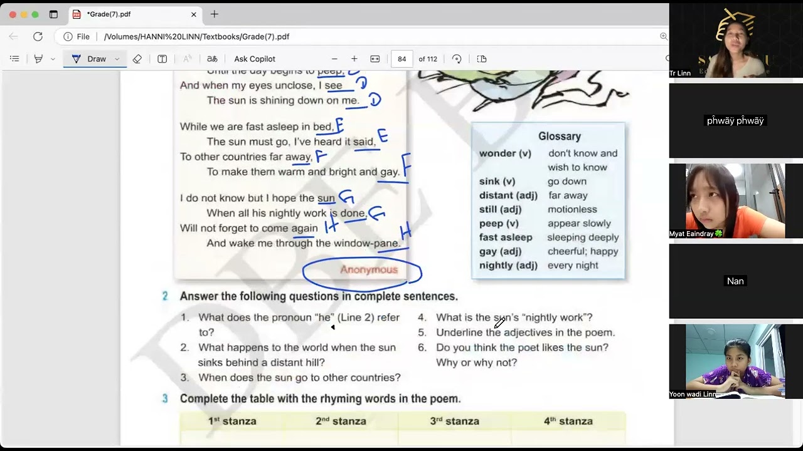Viewport: 803px width, 451px height.
Task: Click glossary entry 'fast asleep'
Action: pyautogui.click(x=506, y=237)
